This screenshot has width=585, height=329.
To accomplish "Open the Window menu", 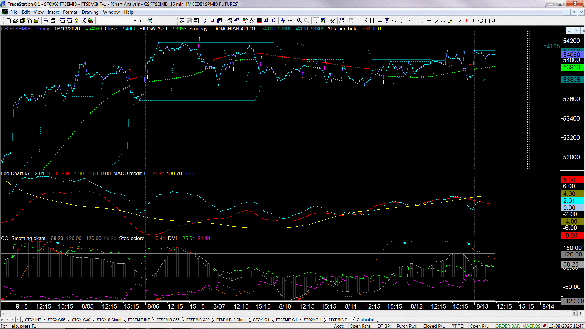I will (x=111, y=12).
